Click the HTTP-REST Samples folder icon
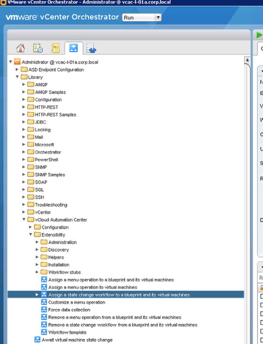This screenshot has height=344, width=263. [x=31, y=114]
